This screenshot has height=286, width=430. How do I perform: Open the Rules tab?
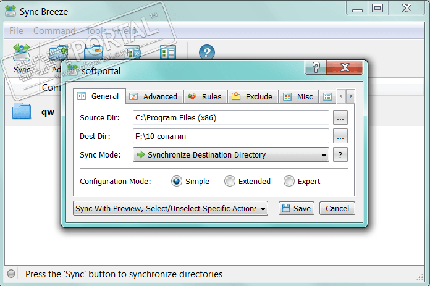(x=205, y=96)
